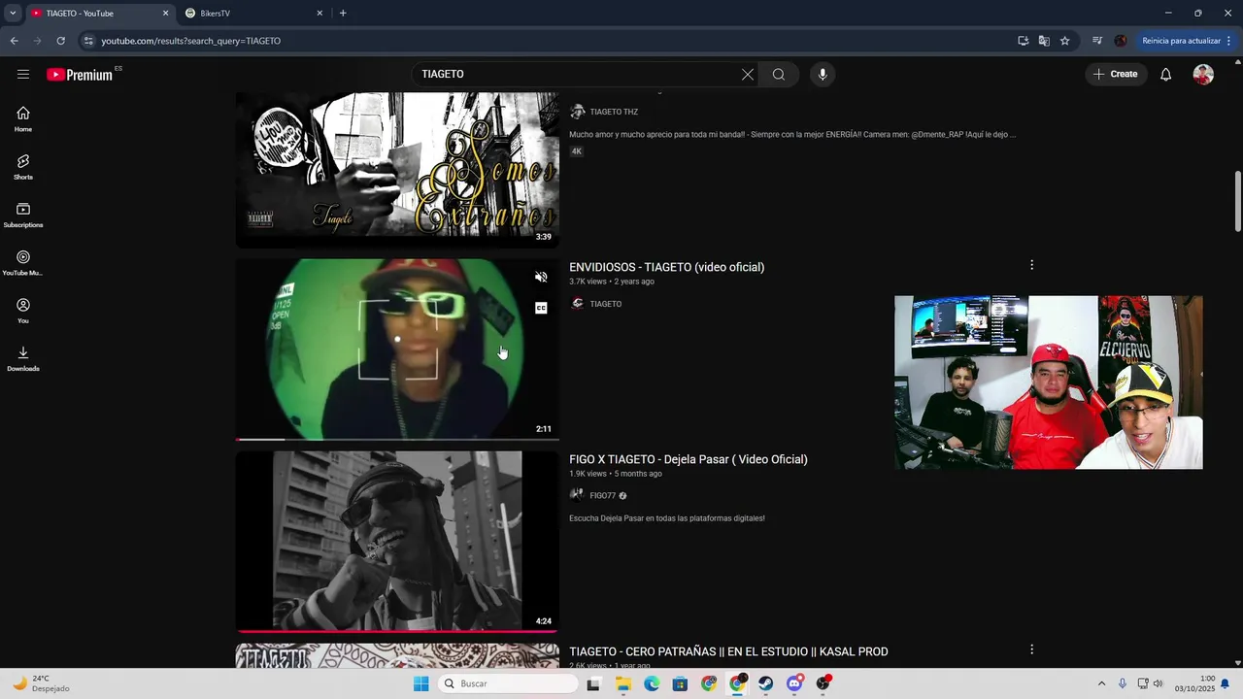The image size is (1243, 699).
Task: Open Downloads in the sidebar
Action: [x=23, y=358]
